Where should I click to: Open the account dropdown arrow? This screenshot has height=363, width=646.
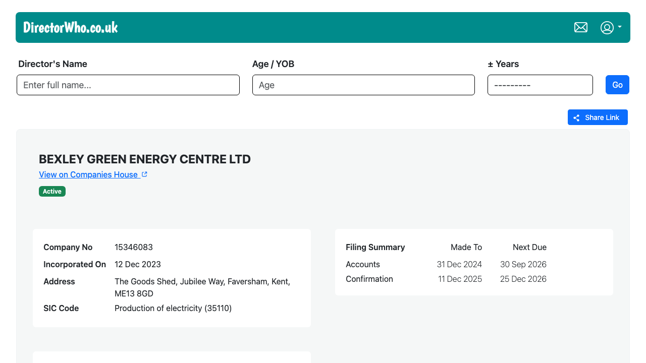coord(619,28)
